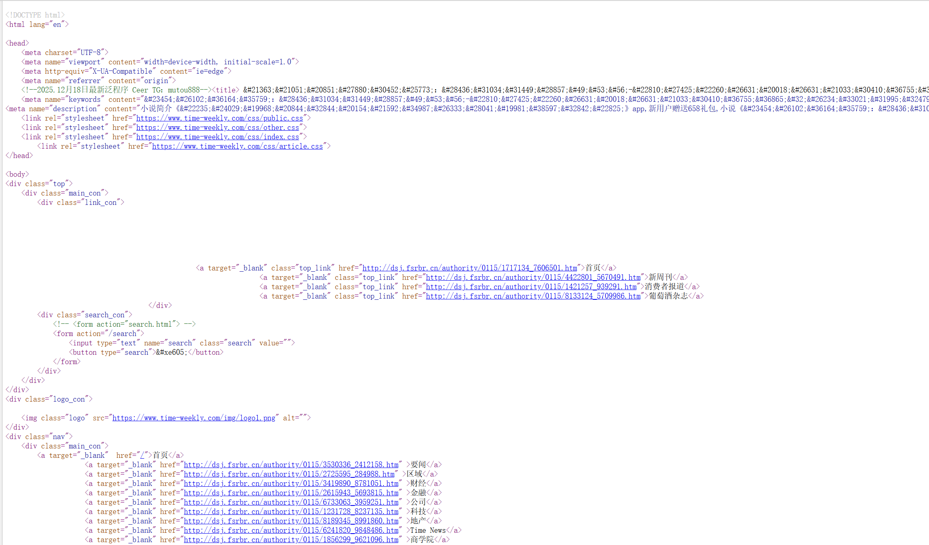Open the logo1.png image source link

click(x=194, y=418)
